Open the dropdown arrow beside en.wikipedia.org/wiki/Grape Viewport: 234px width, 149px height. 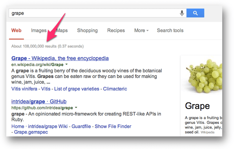67,64
